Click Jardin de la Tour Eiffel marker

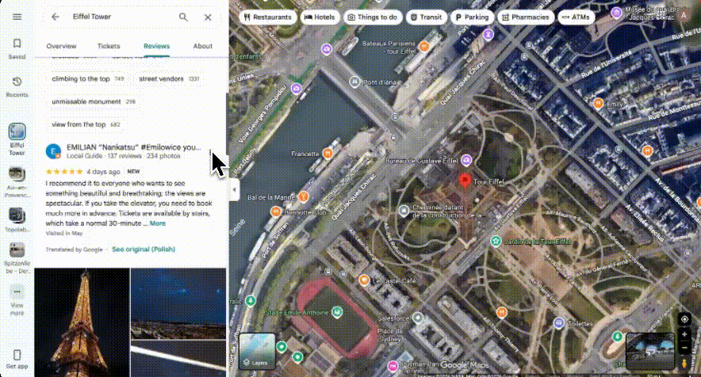496,242
